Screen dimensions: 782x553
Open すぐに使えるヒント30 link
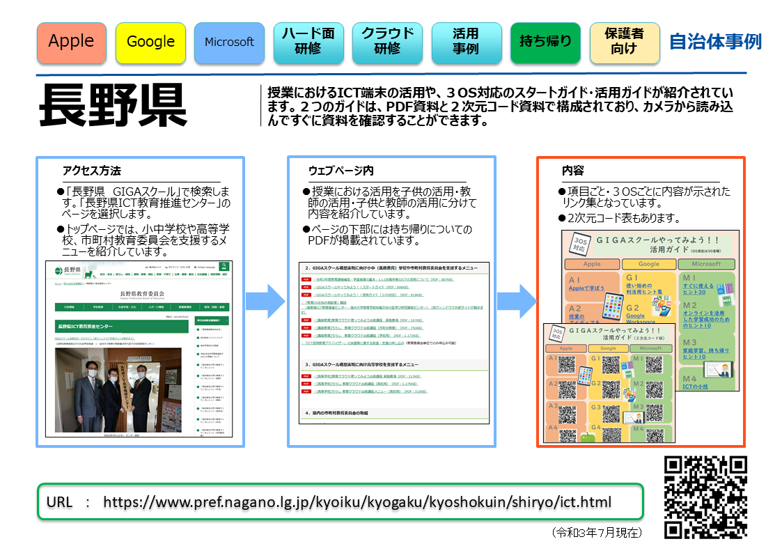(x=698, y=289)
